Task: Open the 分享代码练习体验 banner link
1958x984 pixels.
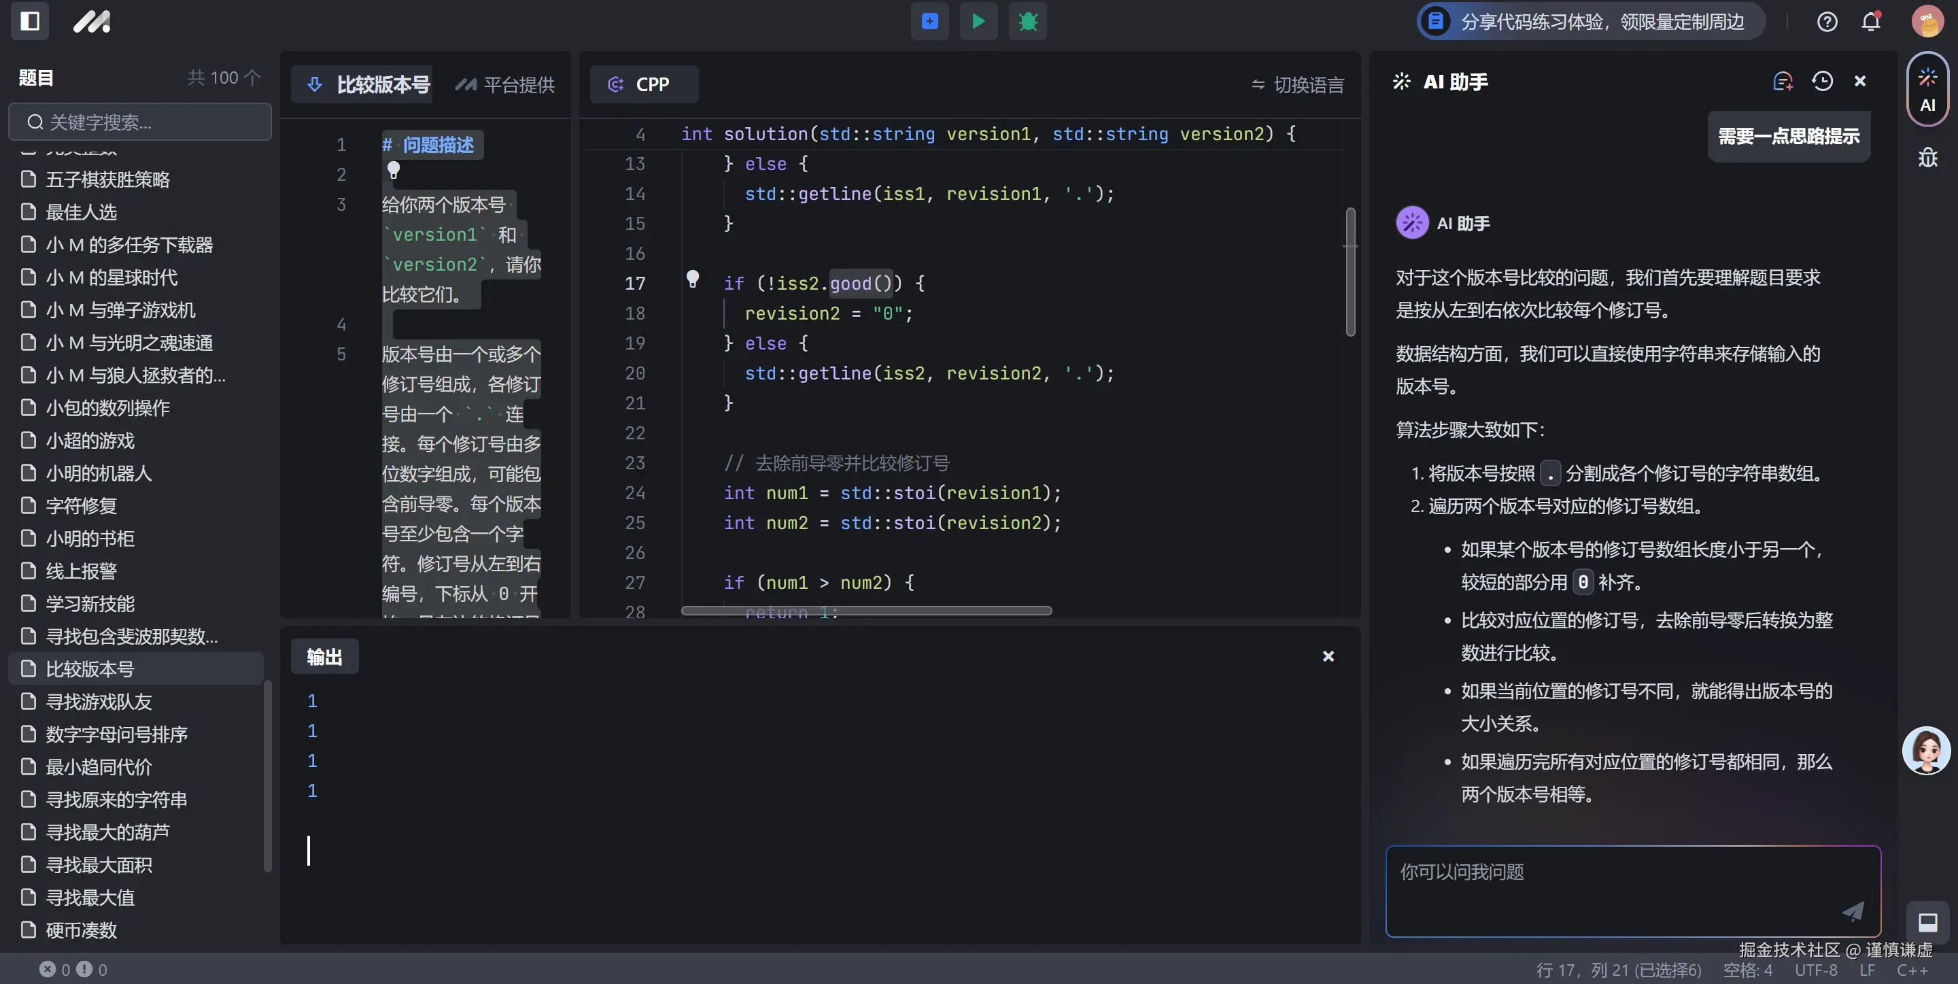Action: point(1589,21)
